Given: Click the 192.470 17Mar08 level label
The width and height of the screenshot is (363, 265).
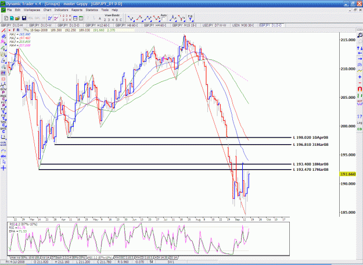Looking at the screenshot, I should 311,170.
